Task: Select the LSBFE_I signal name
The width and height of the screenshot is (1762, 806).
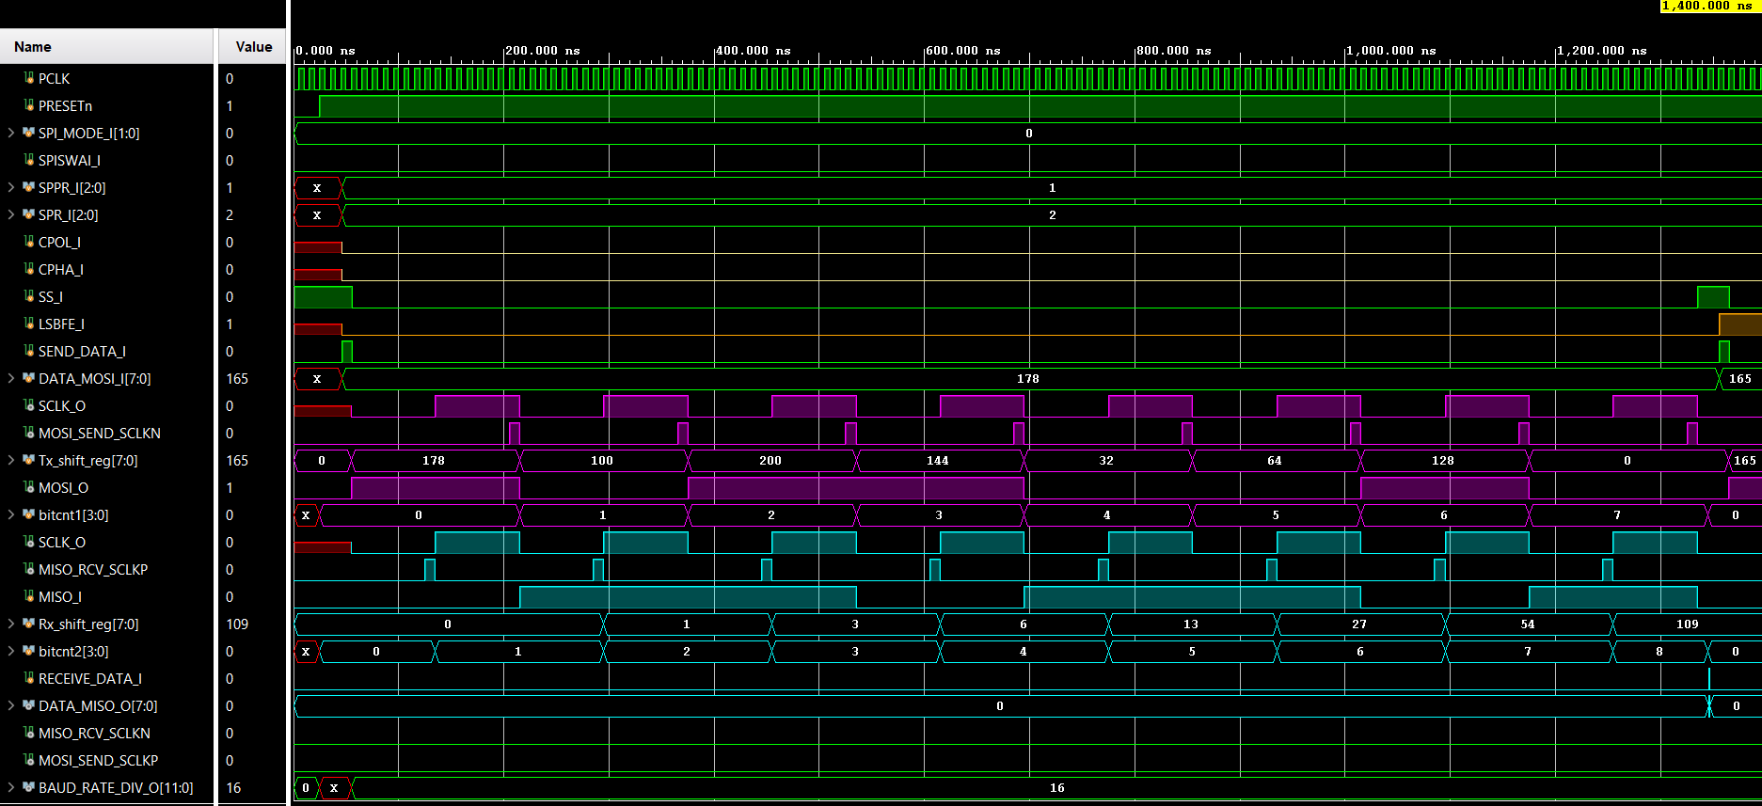Action: coord(62,324)
